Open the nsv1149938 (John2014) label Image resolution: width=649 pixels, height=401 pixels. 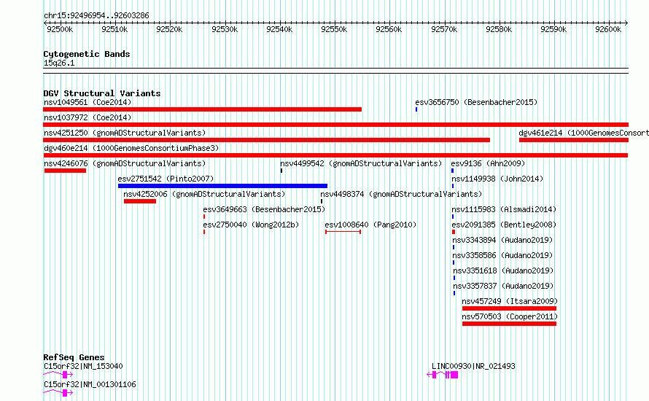(x=497, y=179)
